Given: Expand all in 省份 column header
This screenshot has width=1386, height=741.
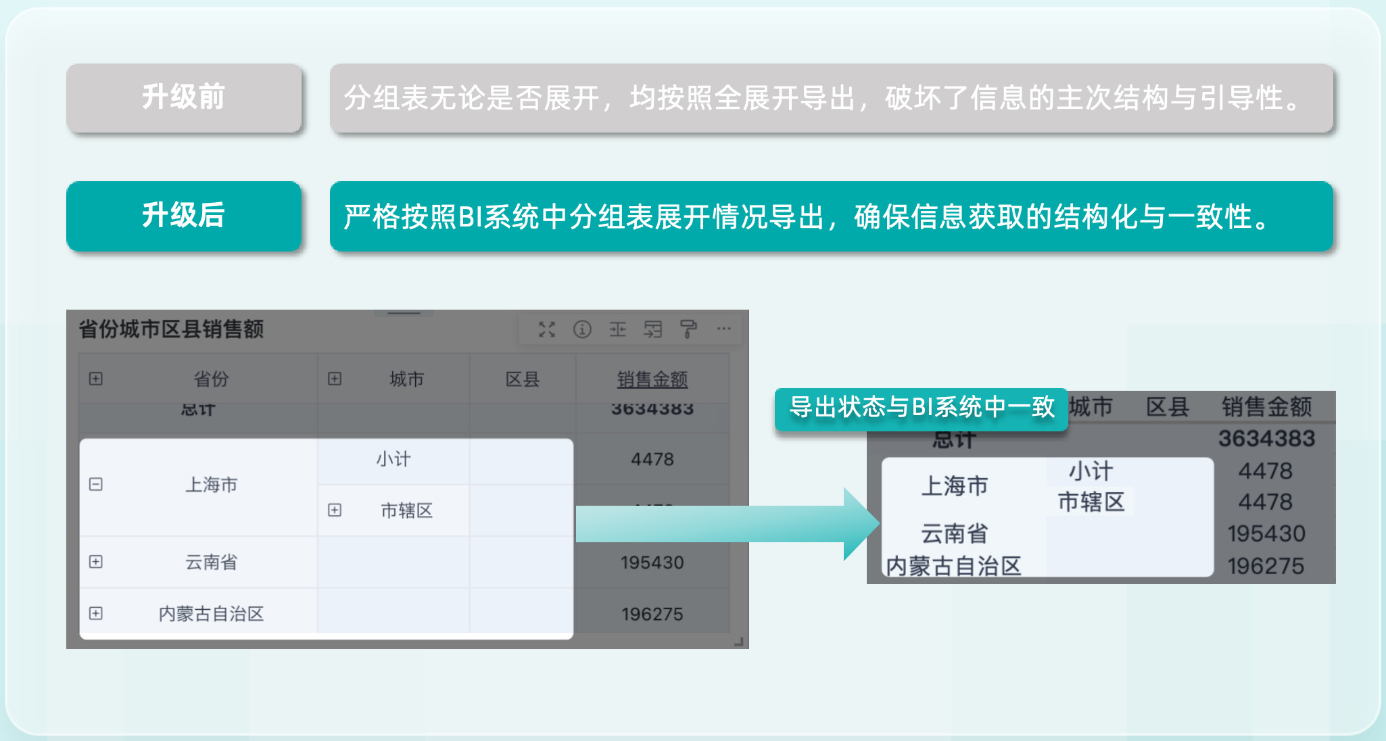Looking at the screenshot, I should [x=96, y=379].
